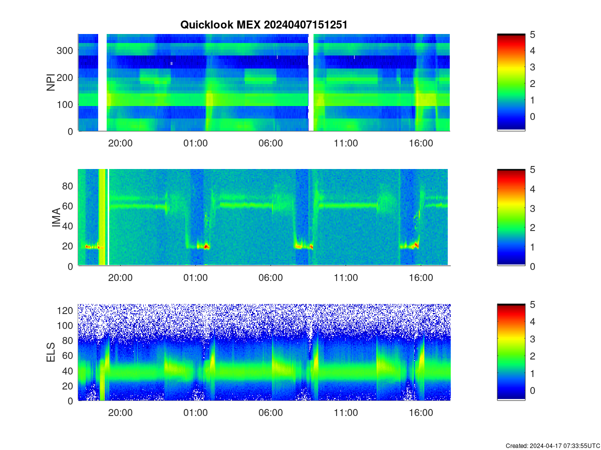Click the 01:00 time label under IMA
The width and height of the screenshot is (601, 450).
click(x=195, y=278)
